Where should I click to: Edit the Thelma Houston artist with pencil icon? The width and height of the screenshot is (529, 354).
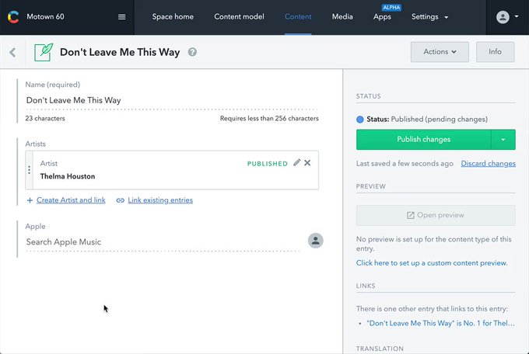296,163
